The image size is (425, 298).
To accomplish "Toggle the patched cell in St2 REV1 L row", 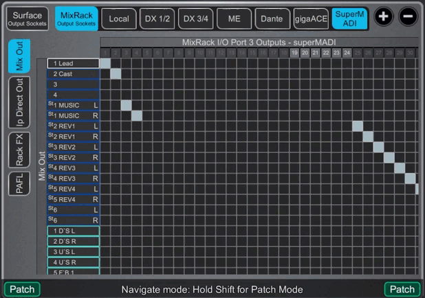I will (x=358, y=126).
